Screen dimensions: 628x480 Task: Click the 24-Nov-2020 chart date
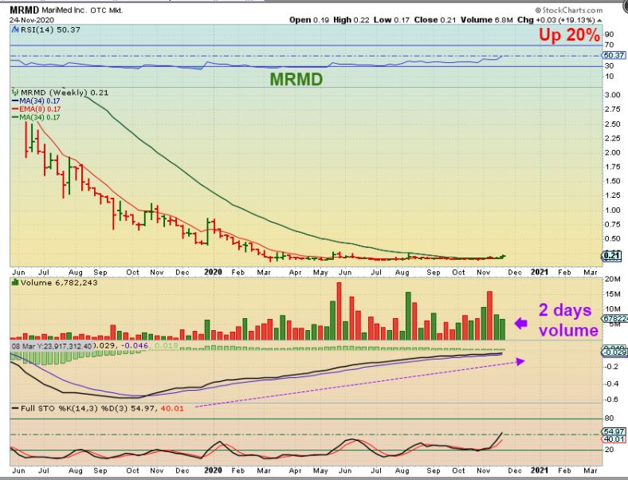31,20
